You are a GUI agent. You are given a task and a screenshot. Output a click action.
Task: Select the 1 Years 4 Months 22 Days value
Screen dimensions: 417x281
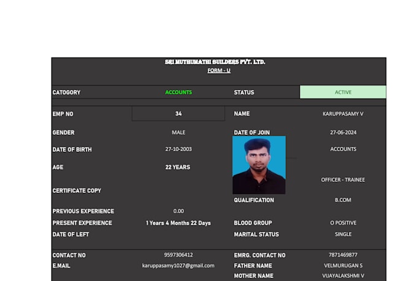(178, 223)
